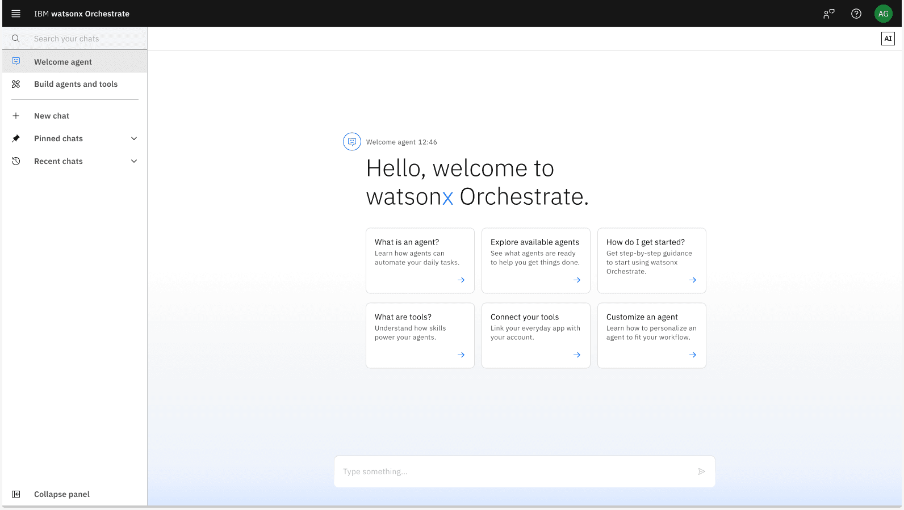Open the Customize an agent card
The image size is (904, 510).
pyautogui.click(x=652, y=335)
